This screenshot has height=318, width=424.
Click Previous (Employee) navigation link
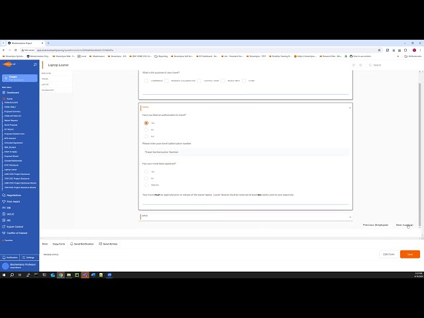point(376,225)
